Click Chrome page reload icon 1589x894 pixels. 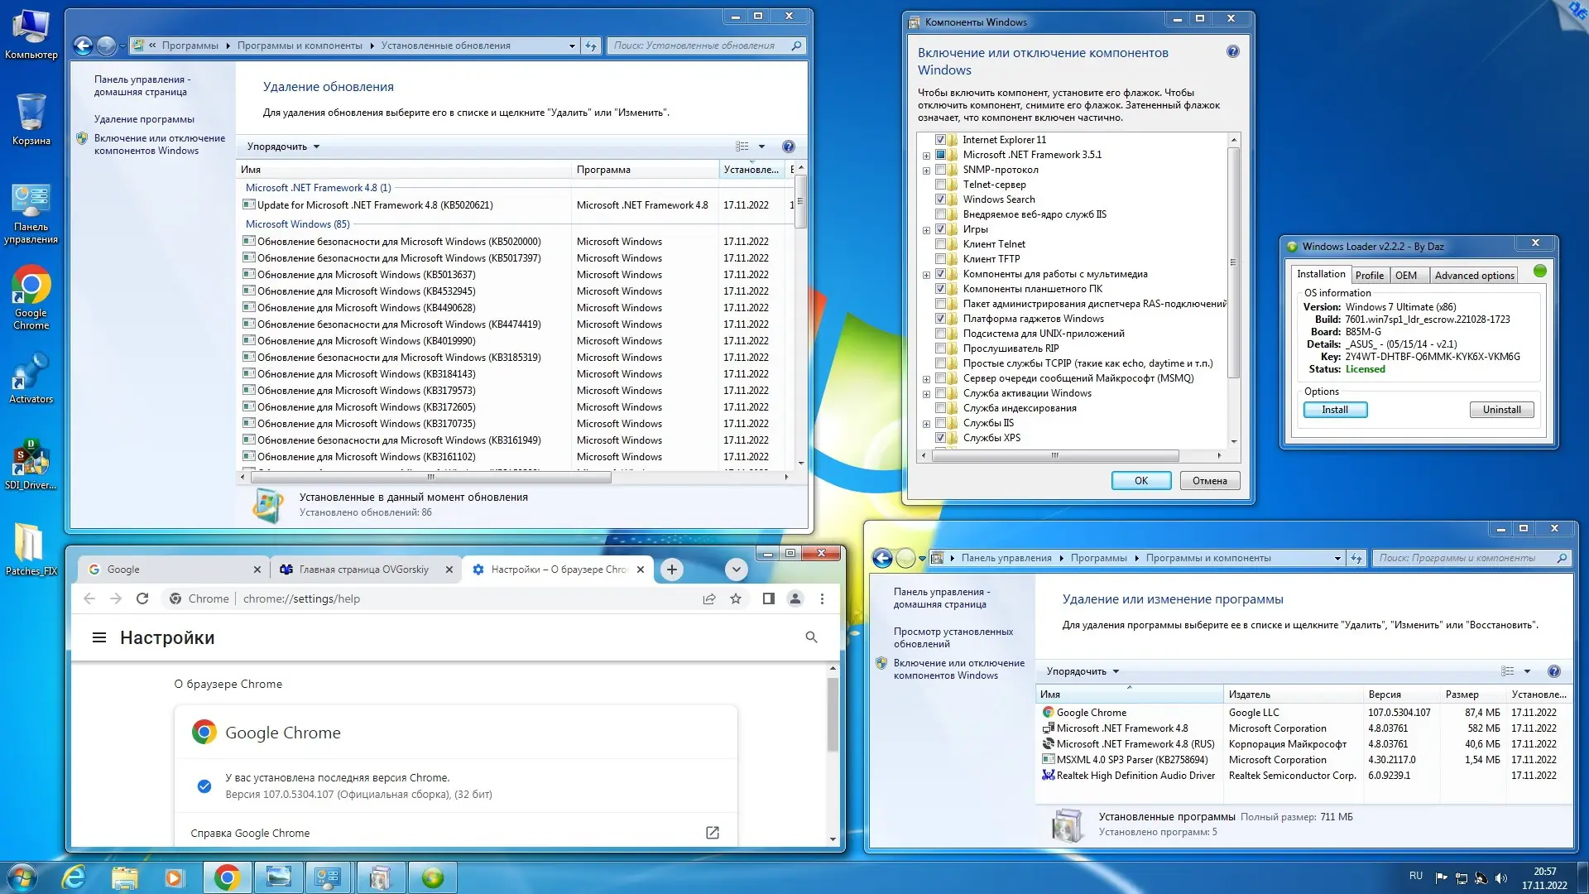[x=142, y=598]
